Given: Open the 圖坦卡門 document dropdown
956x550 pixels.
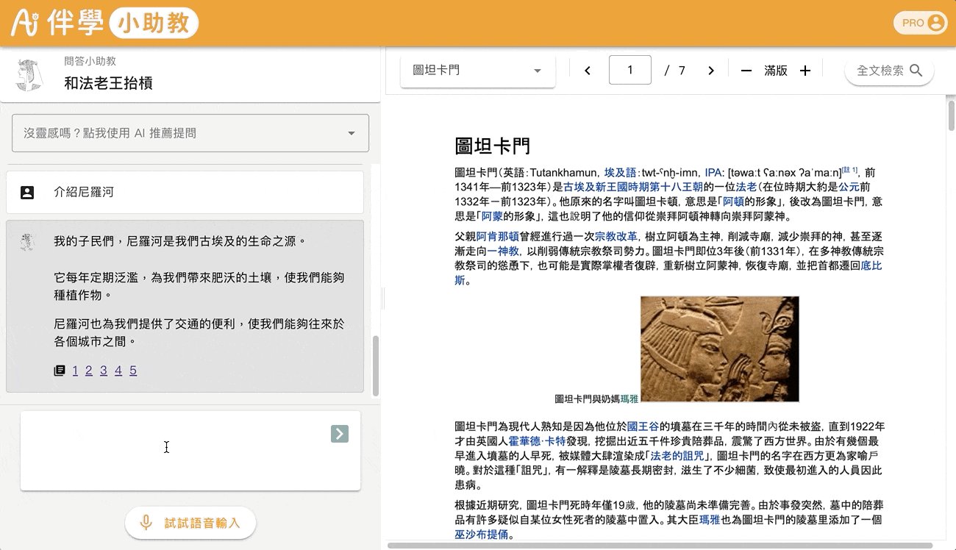Looking at the screenshot, I should coord(477,71).
